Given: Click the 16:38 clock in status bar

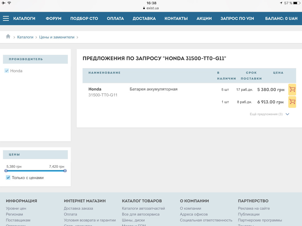Looking at the screenshot, I should [151, 3].
